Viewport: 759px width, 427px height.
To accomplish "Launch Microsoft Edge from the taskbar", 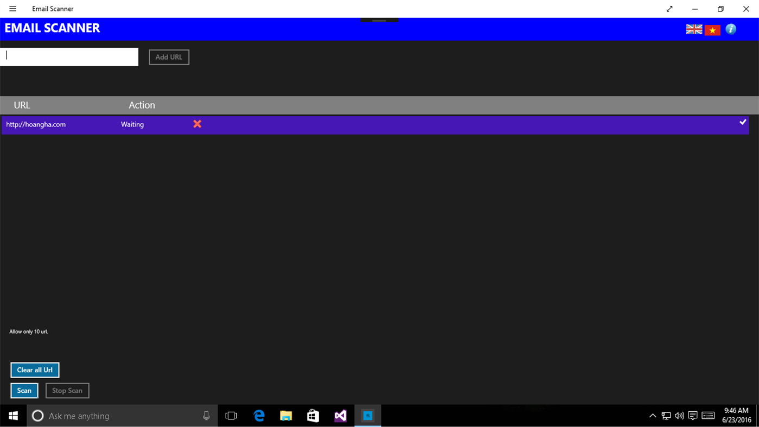I will (x=259, y=416).
